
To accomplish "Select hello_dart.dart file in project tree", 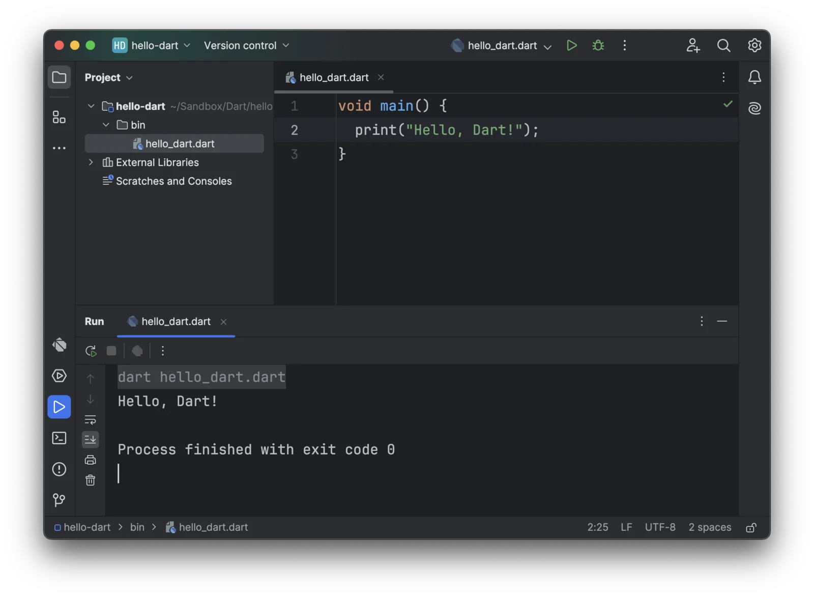I will [174, 144].
